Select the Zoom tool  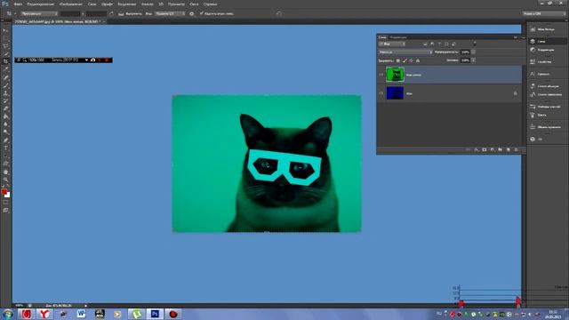(x=5, y=180)
